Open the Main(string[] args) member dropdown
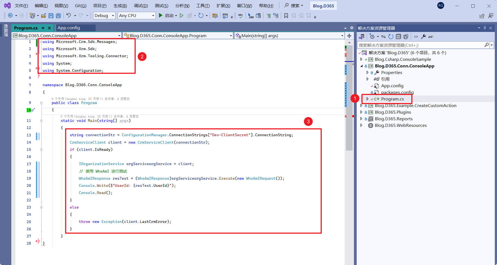 point(289,35)
